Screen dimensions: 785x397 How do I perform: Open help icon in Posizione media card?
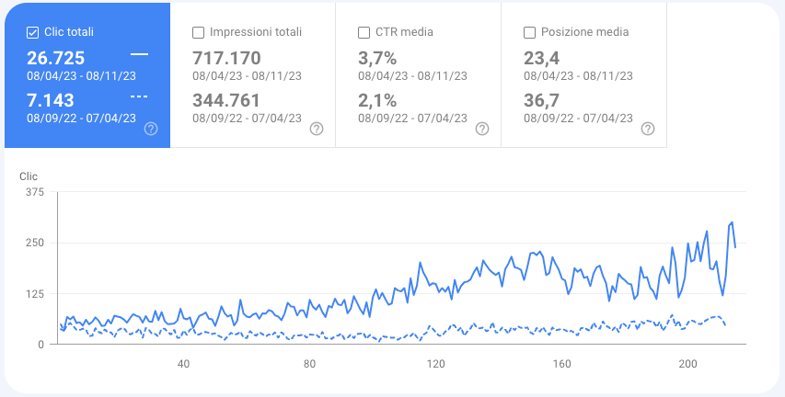[648, 129]
